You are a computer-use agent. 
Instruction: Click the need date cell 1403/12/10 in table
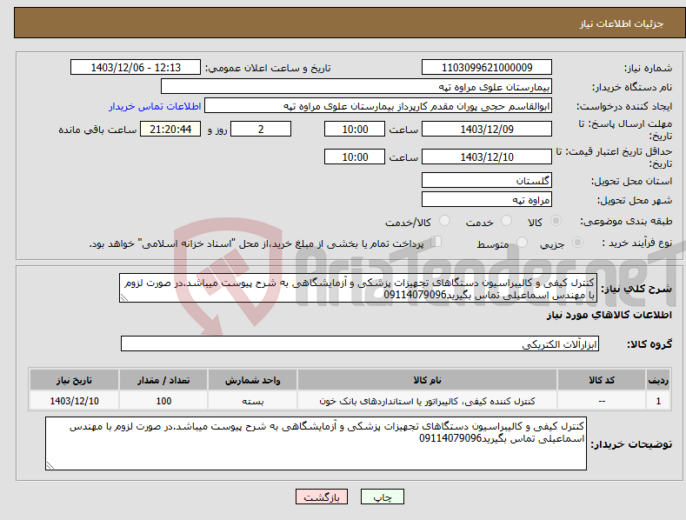[74, 401]
